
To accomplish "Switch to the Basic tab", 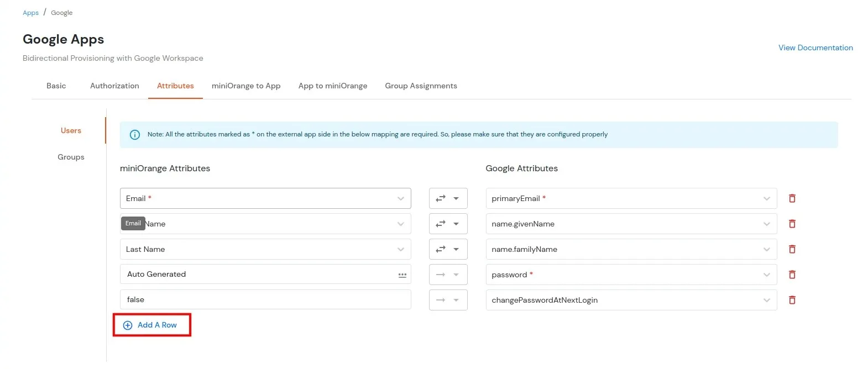I will tap(56, 86).
